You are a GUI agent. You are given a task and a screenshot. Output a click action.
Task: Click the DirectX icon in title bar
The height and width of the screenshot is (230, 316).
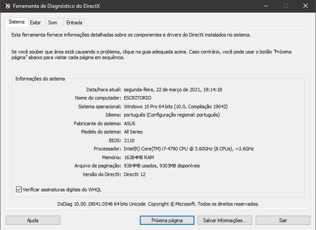pyautogui.click(x=7, y=6)
